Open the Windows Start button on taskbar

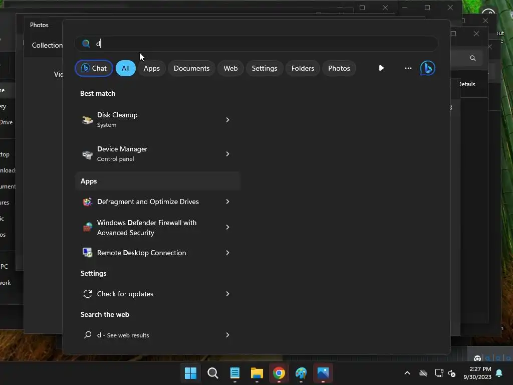(x=190, y=372)
